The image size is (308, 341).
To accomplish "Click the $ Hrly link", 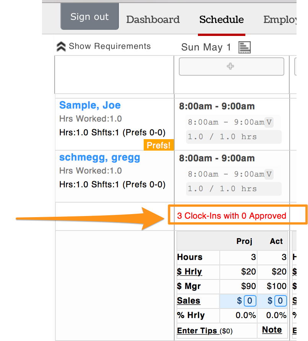I will tap(189, 272).
